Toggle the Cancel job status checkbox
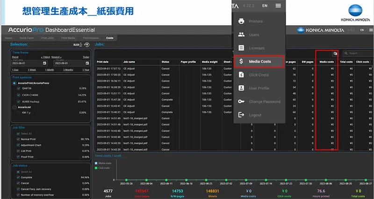This screenshot has height=199, width=374. tap(18, 183)
